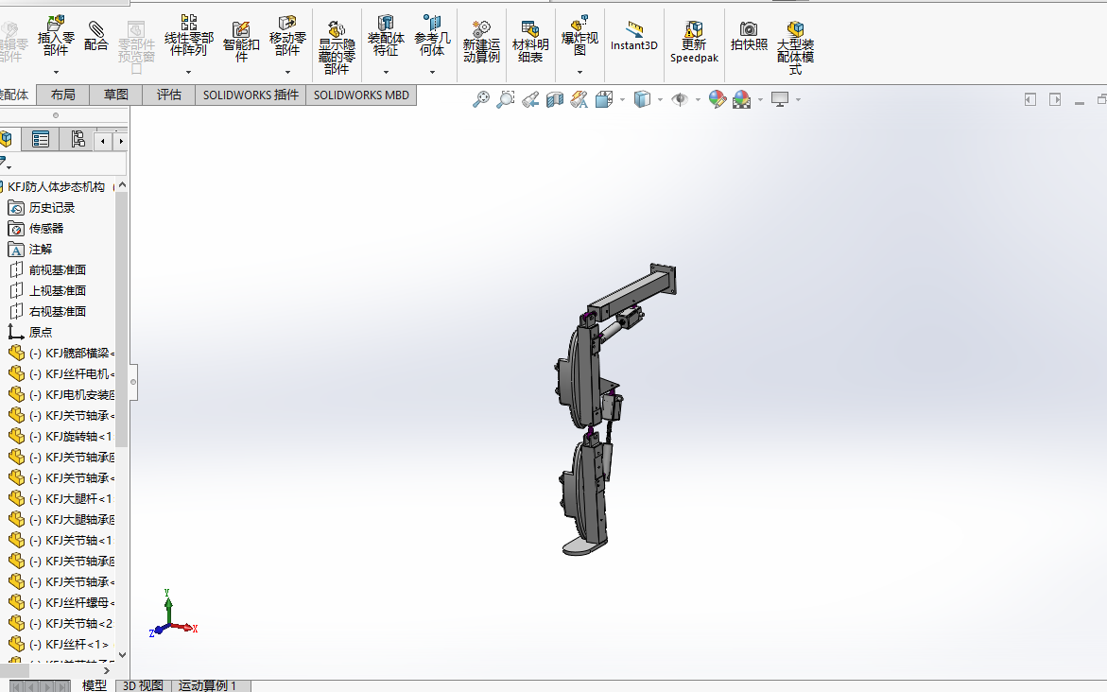Expand the 参考几何体 dropdown arrow
This screenshot has width=1107, height=692.
tap(432, 72)
